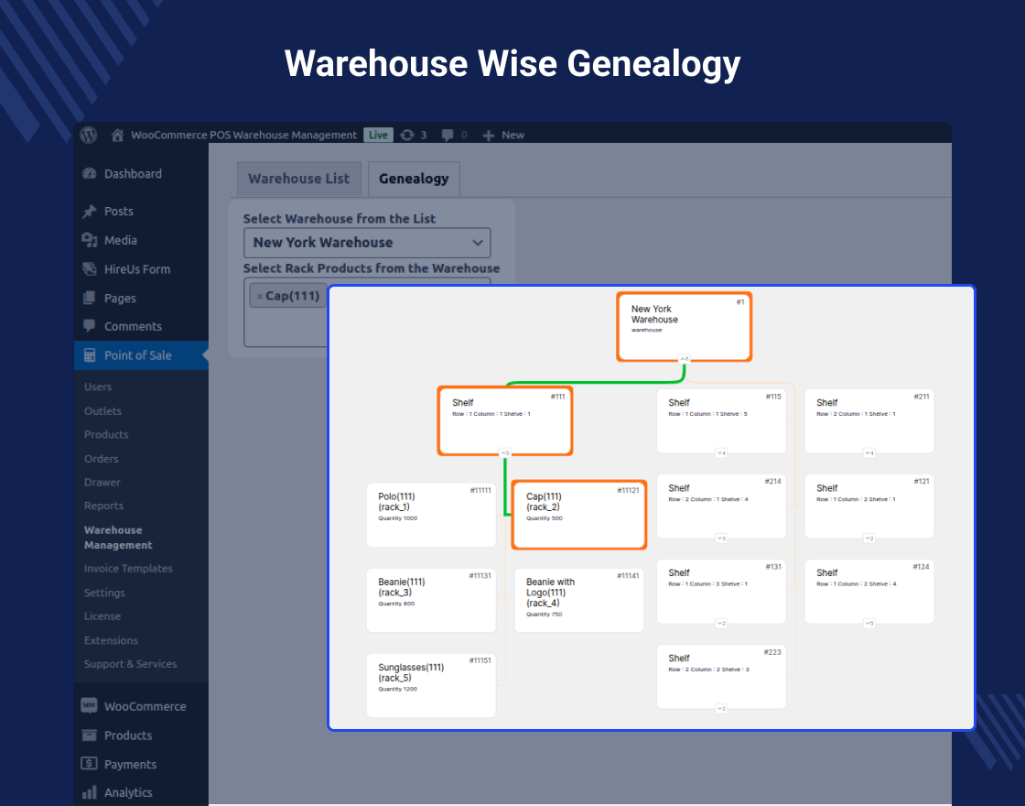Click the Posts pushpin icon

pyautogui.click(x=92, y=211)
